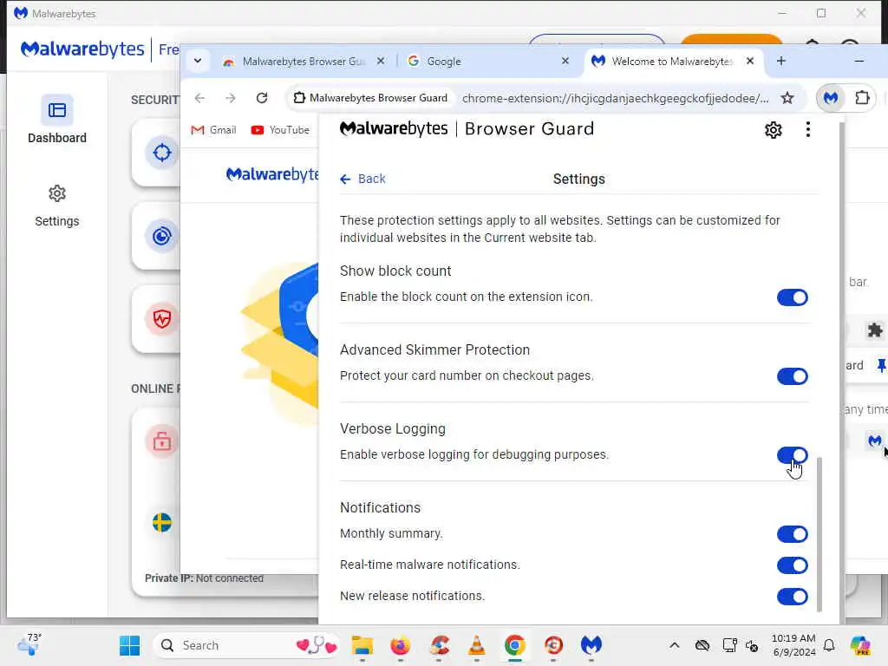Screen dimensions: 888x666
Task: Click the red unlocked padlock icon
Action: (x=162, y=441)
